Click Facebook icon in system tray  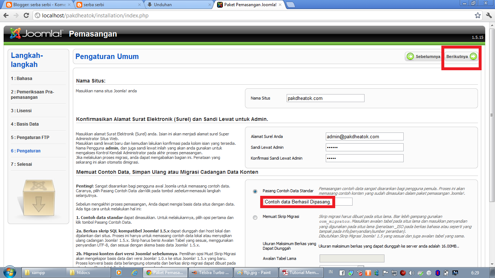tap(342, 273)
